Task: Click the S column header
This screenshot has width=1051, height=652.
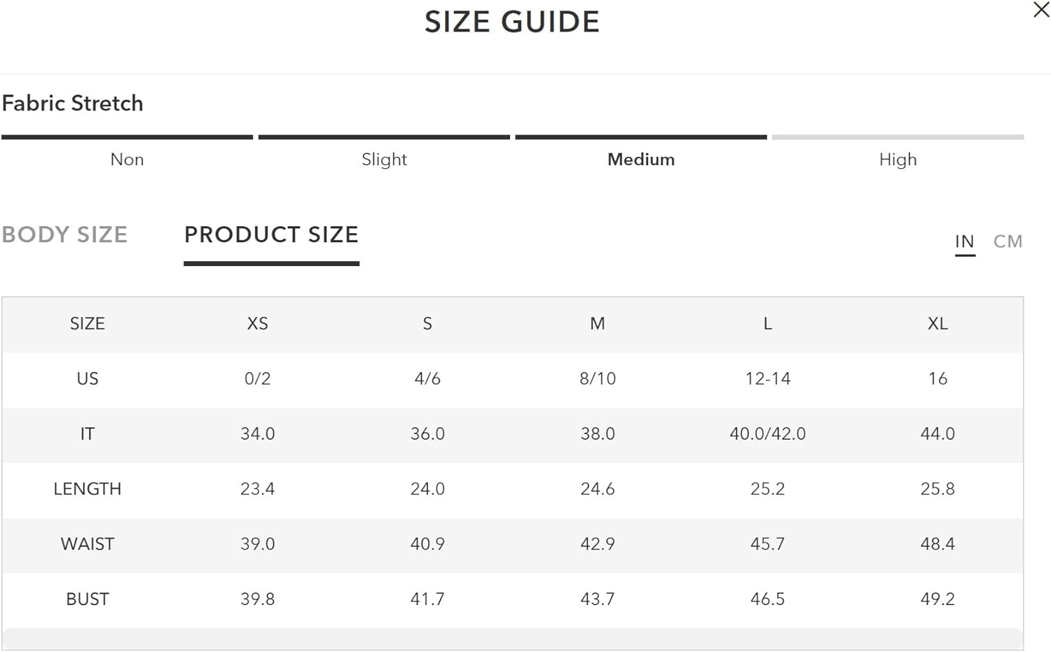Action: 427,324
